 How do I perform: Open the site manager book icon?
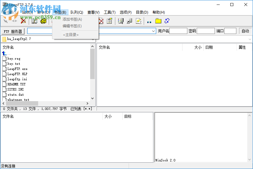34,21
